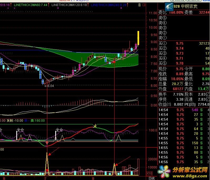Click the 涨幅 10.05% value
The image size is (210, 180).
click(x=177, y=79)
